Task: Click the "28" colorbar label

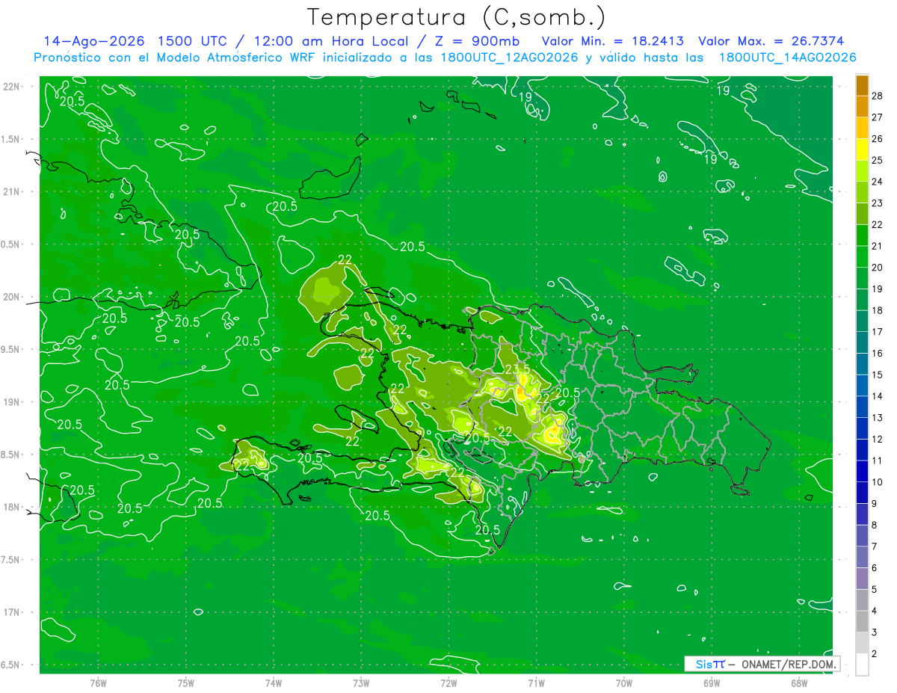Action: [x=878, y=96]
